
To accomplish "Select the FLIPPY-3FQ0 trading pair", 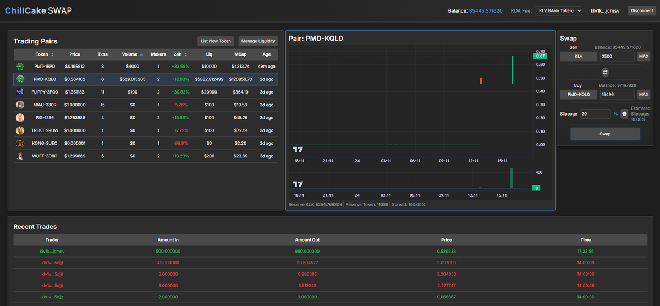I will 146,92.
